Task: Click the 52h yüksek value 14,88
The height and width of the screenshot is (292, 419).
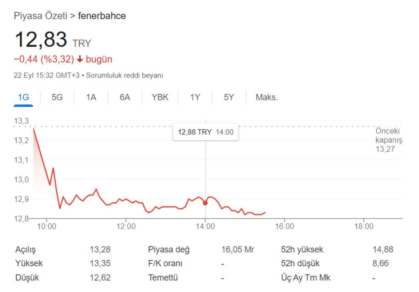Action: tap(383, 249)
